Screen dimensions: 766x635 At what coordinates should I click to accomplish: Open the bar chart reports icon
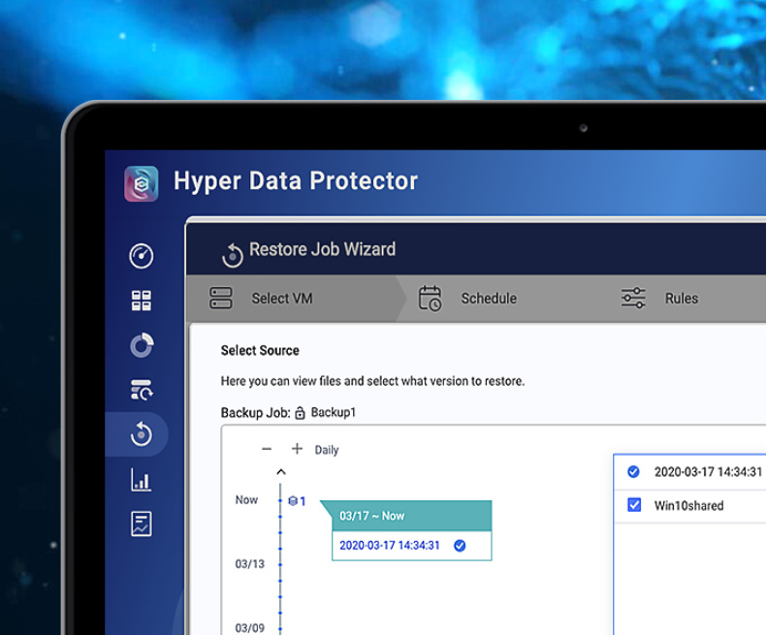coord(142,479)
